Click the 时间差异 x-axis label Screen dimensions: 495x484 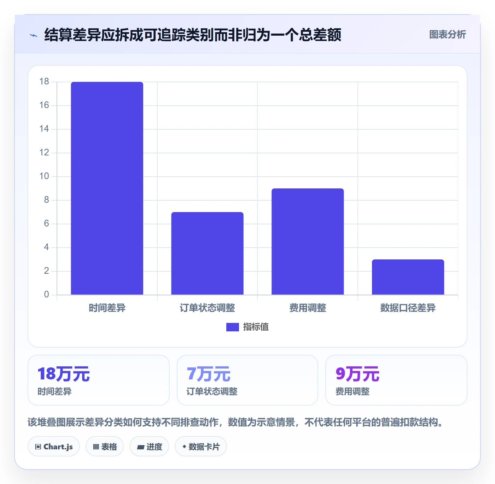click(107, 308)
